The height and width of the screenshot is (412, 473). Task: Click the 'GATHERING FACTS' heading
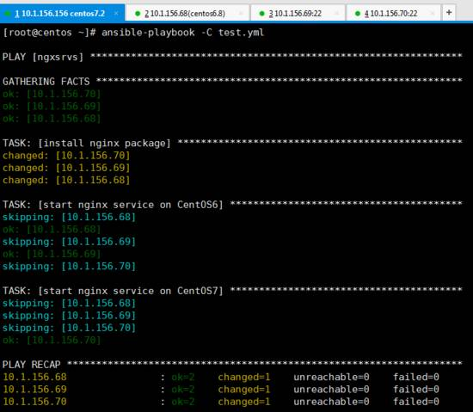click(x=46, y=82)
